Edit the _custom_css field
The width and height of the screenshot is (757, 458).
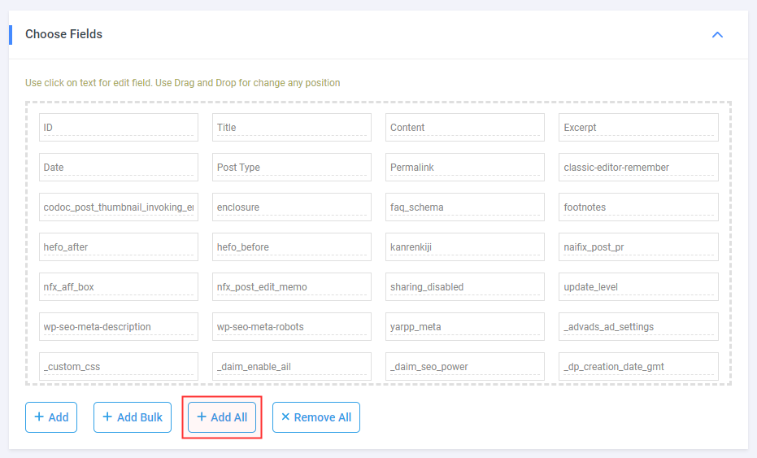pos(119,367)
